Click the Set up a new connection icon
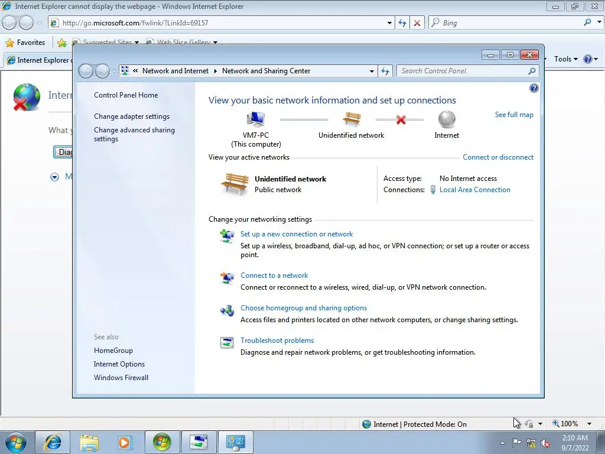The image size is (605, 454). click(x=227, y=235)
